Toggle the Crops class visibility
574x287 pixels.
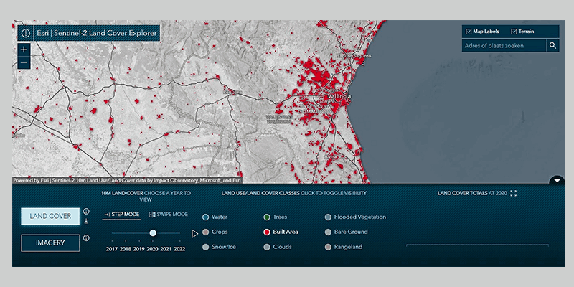coord(215,232)
